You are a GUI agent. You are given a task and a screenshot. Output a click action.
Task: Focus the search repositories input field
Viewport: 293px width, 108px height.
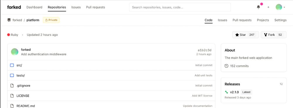180,7
